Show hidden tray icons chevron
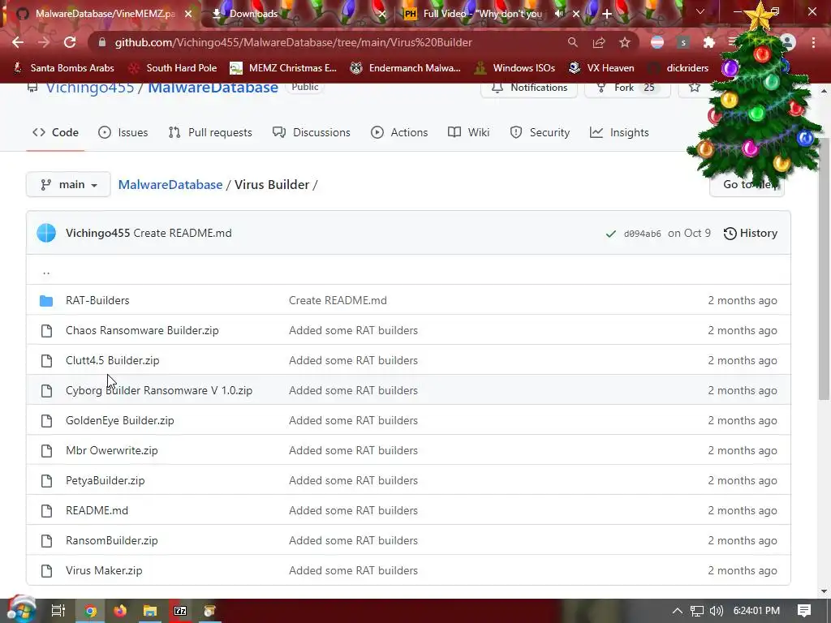The image size is (831, 623). pos(678,611)
